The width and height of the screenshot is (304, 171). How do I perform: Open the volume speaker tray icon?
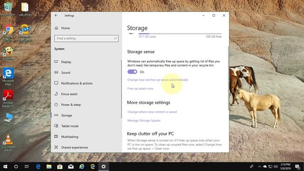point(275,167)
